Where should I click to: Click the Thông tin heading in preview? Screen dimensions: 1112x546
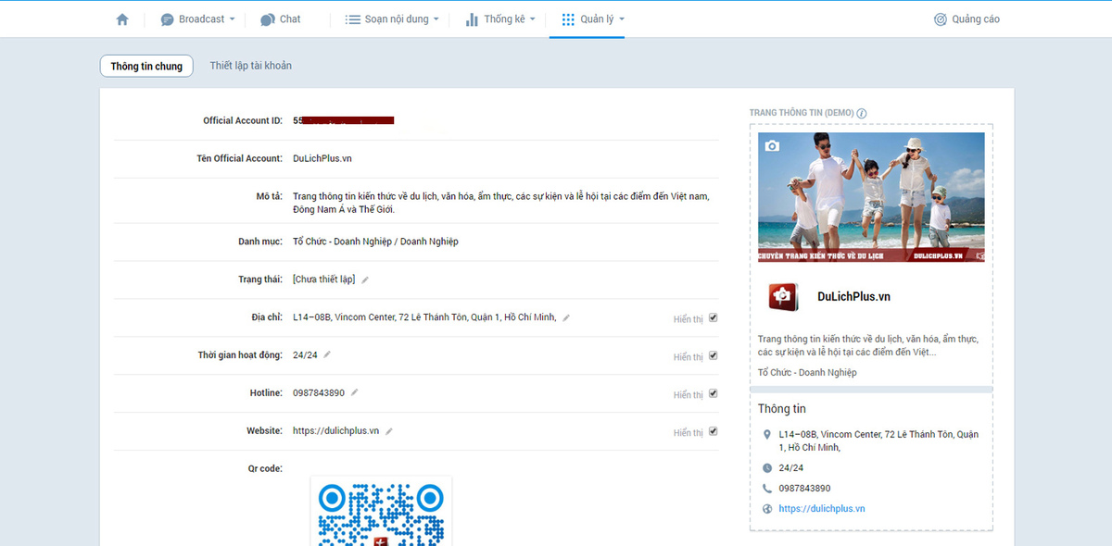click(782, 409)
